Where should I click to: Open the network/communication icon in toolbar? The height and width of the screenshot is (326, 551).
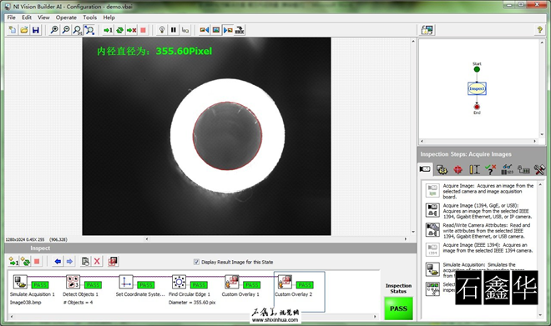(x=240, y=30)
